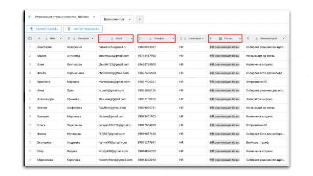
Task: Open the Комментарий column dropdown arrow
Action: [x=284, y=39]
